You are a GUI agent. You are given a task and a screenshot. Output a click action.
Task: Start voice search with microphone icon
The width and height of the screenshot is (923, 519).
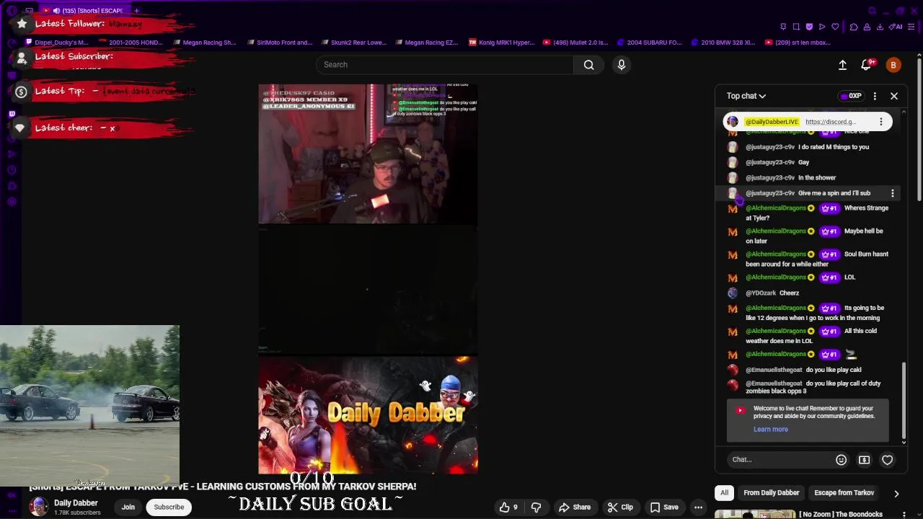pos(622,65)
